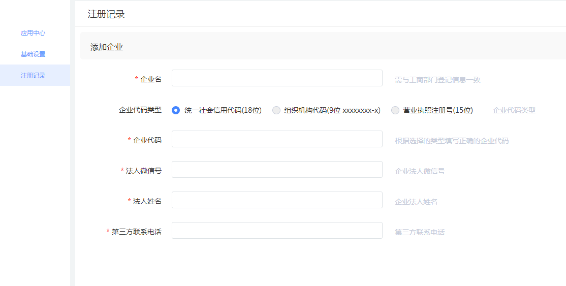The width and height of the screenshot is (566, 286).
Task: Focus the 法人姓名 input field
Action: pyautogui.click(x=277, y=200)
